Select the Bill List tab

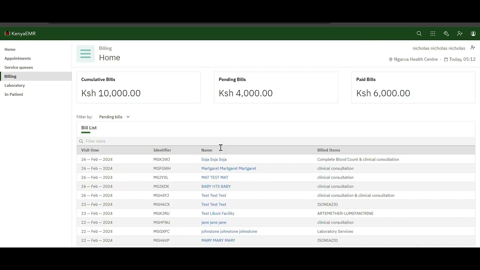click(89, 128)
